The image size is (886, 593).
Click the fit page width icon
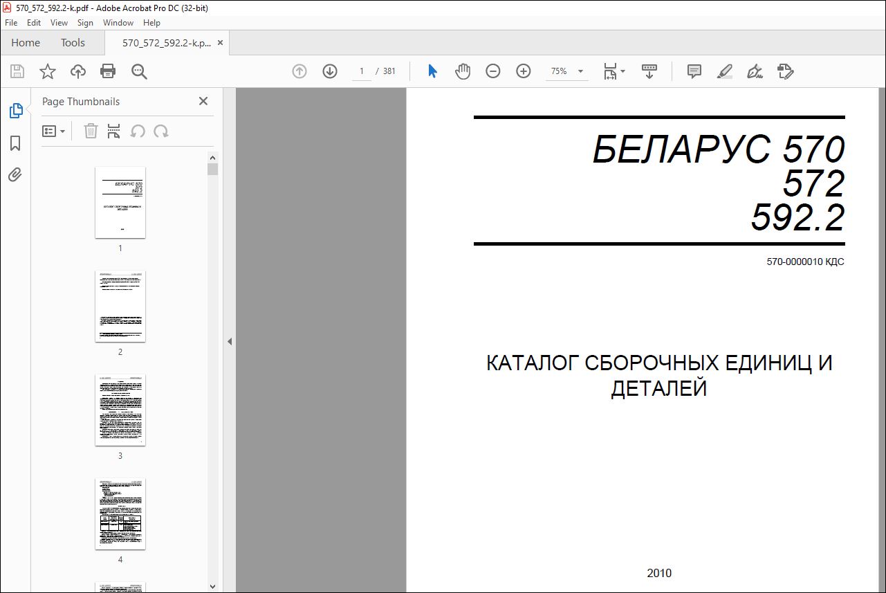(610, 71)
